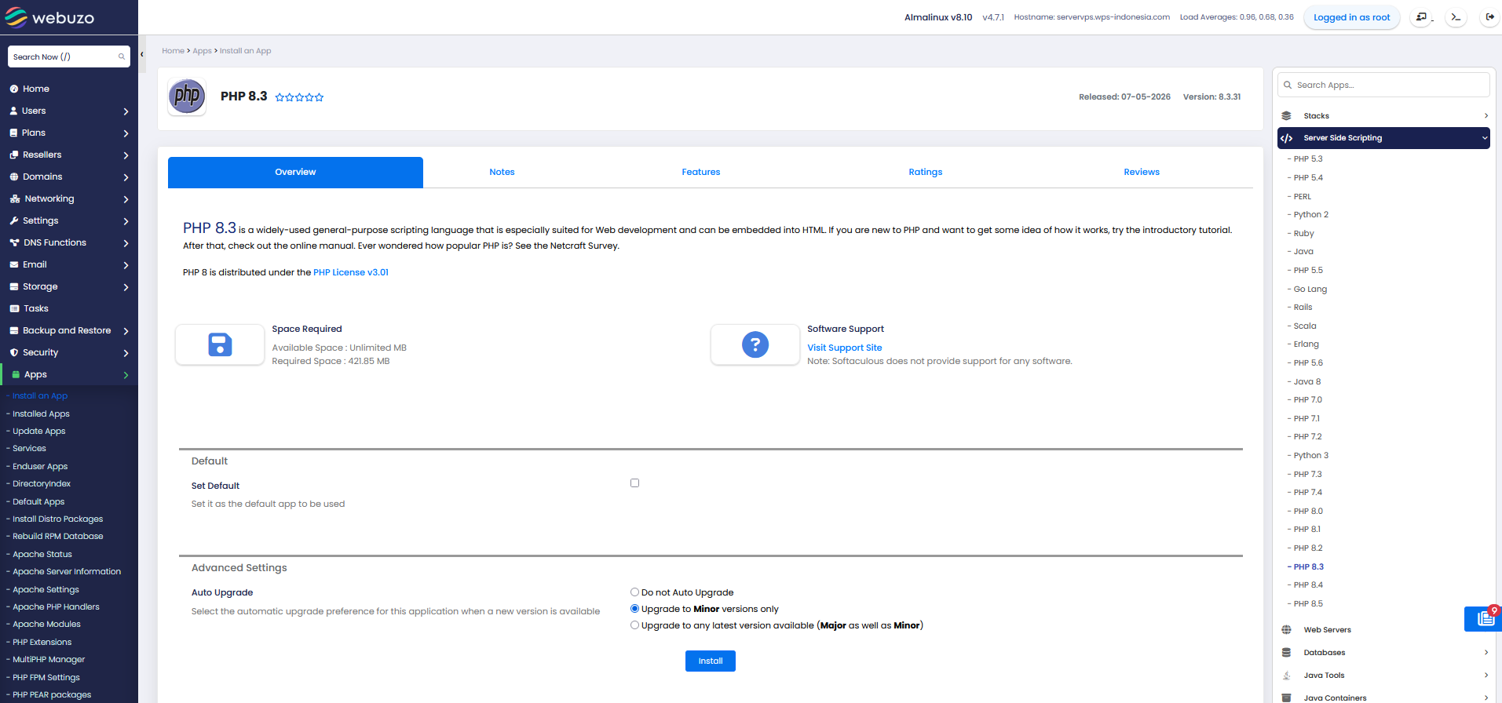The height and width of the screenshot is (703, 1502).
Task: Click the rating stars next to PHP 8.3
Action: pos(299,97)
